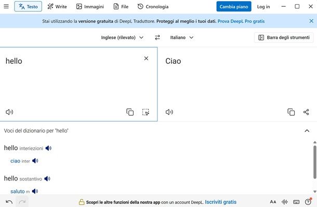Image resolution: width=317 pixels, height=207 pixels.
Task: Open the Write tab
Action: tap(57, 6)
